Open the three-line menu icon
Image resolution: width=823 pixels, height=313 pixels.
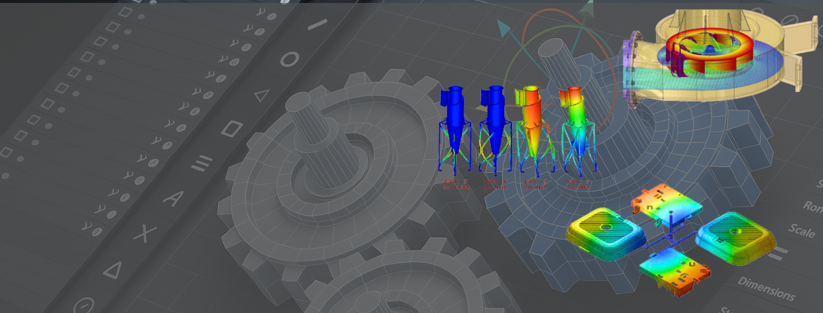pyautogui.click(x=202, y=163)
